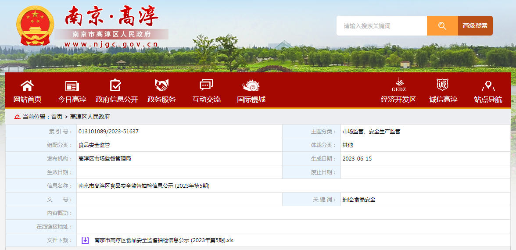The image size is (516, 250).
Task: Click the 南京市高淳区人民政府 subtitle strip
Action: coord(111,34)
